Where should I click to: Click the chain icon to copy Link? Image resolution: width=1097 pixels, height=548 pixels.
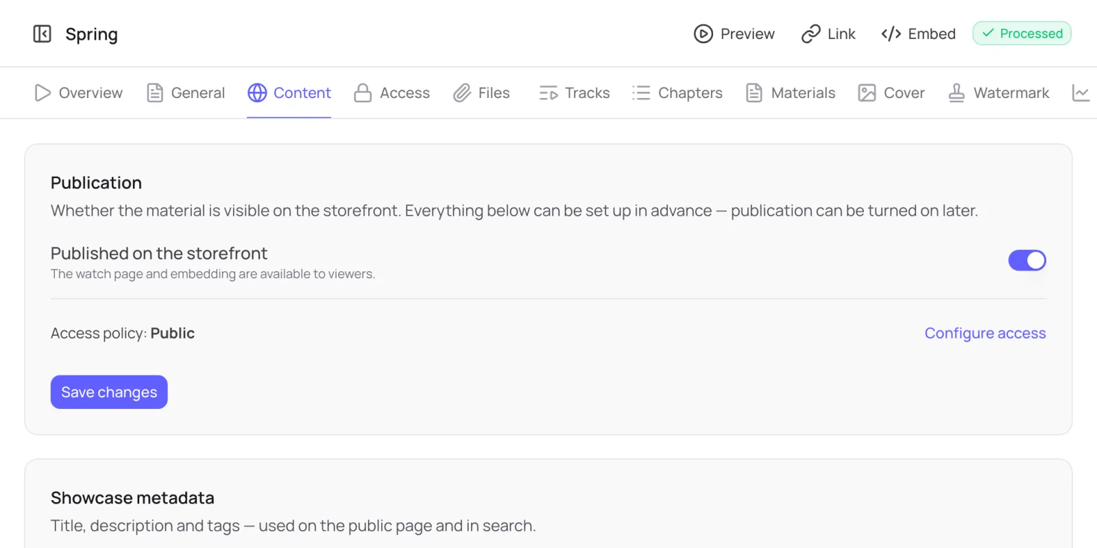(811, 34)
